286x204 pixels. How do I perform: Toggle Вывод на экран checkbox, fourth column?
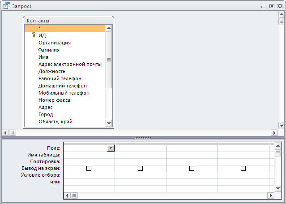pos(243,168)
